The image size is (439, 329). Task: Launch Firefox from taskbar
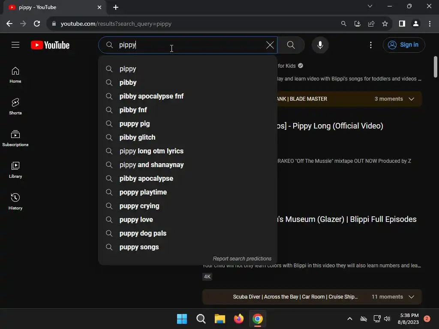click(x=238, y=319)
